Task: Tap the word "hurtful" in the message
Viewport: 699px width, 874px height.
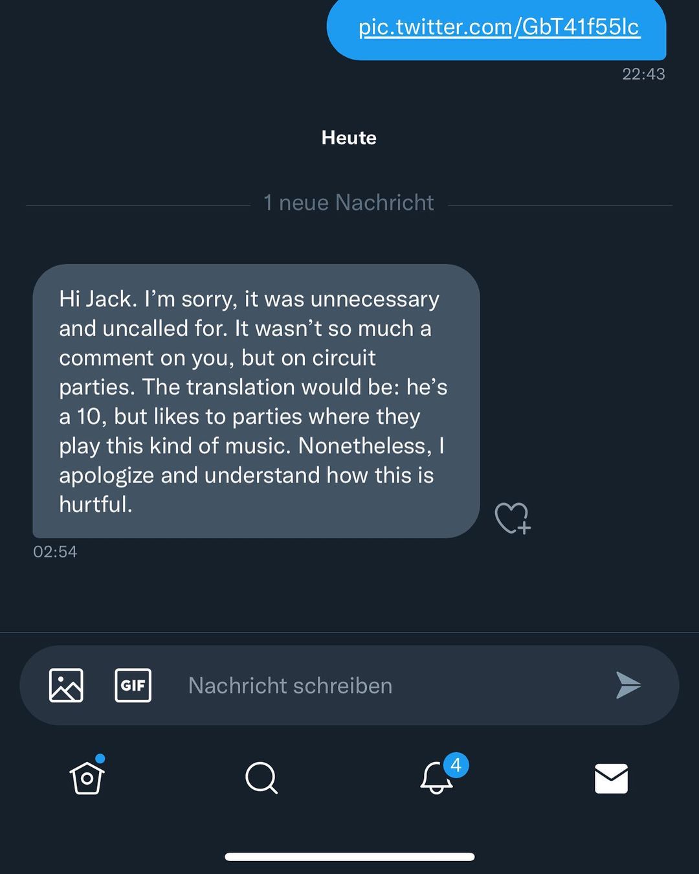Action: click(94, 504)
